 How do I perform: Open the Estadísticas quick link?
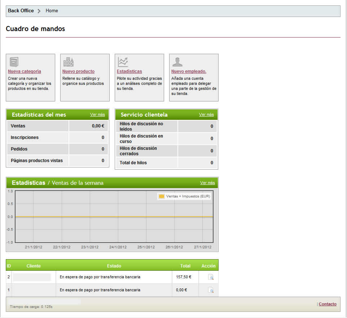click(129, 71)
